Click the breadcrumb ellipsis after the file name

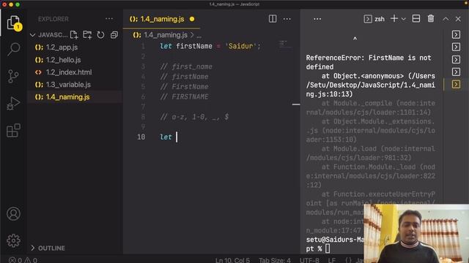coord(199,35)
